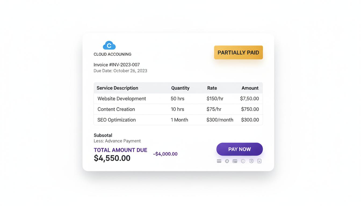This screenshot has width=361, height=206.
Task: Click the Quantity column header
Action: (x=180, y=88)
